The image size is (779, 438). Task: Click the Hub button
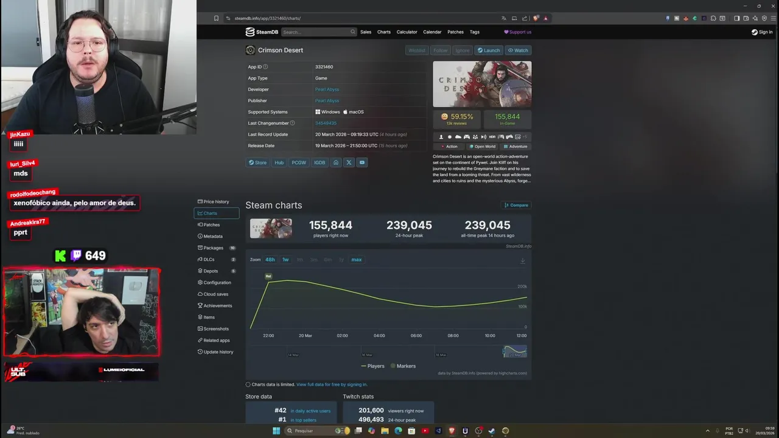pos(279,162)
